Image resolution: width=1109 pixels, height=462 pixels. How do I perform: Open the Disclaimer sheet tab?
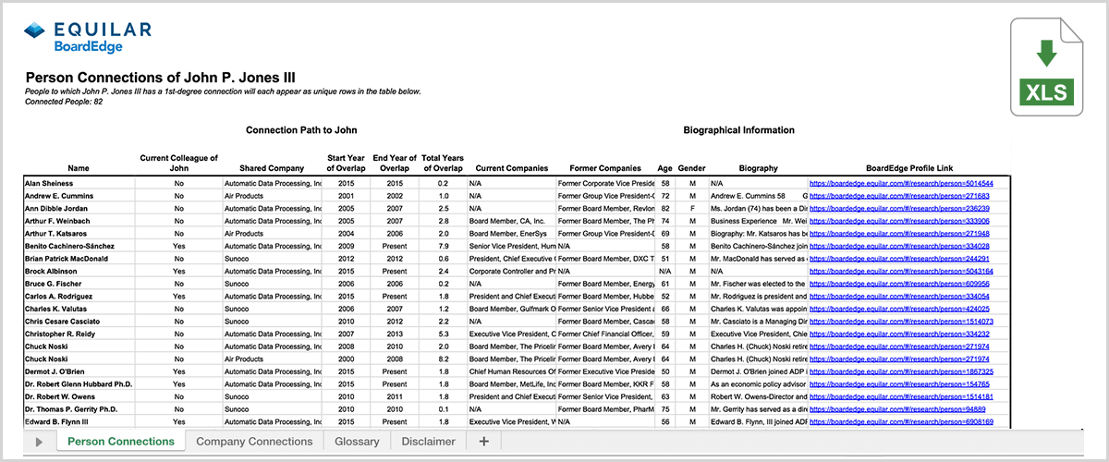point(429,442)
